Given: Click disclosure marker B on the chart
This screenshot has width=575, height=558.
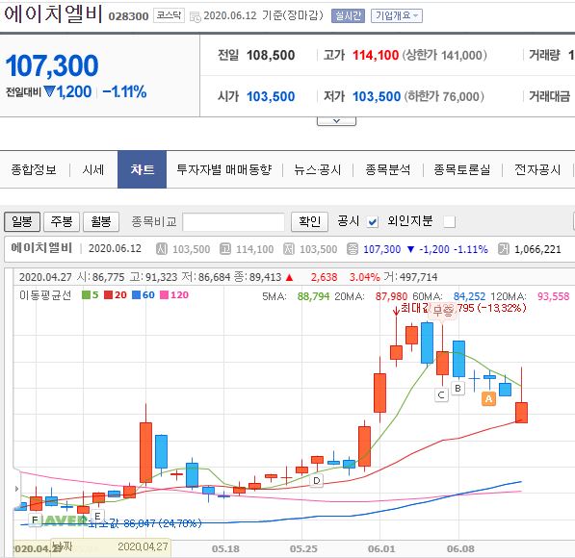Looking at the screenshot, I should click(457, 389).
